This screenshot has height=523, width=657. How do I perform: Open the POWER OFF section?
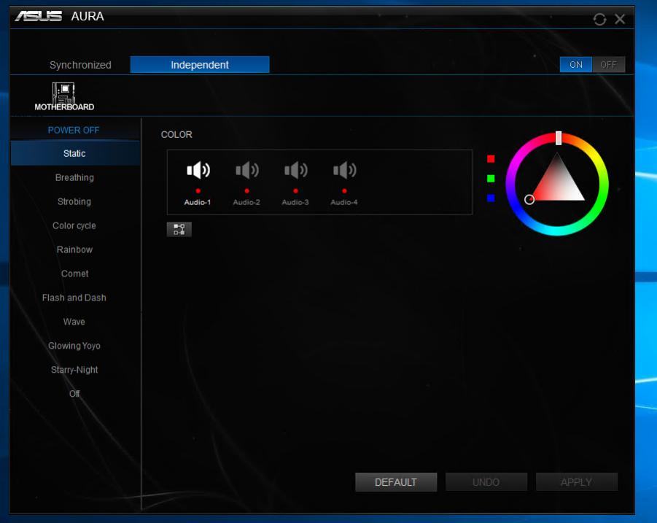tap(74, 130)
